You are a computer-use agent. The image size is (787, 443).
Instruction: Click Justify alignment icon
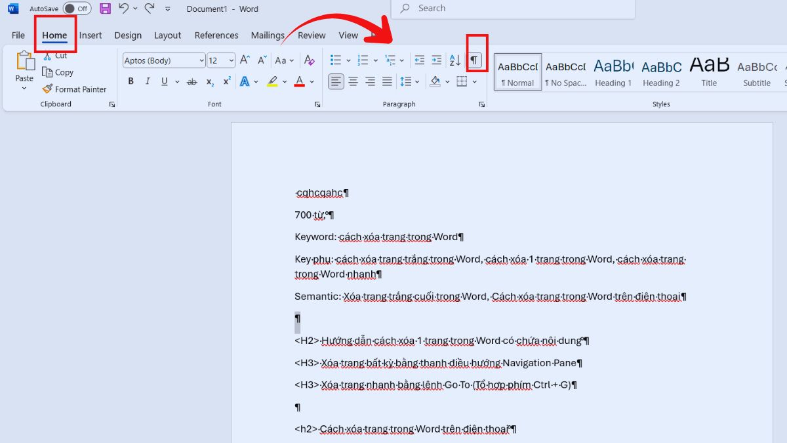pyautogui.click(x=387, y=81)
